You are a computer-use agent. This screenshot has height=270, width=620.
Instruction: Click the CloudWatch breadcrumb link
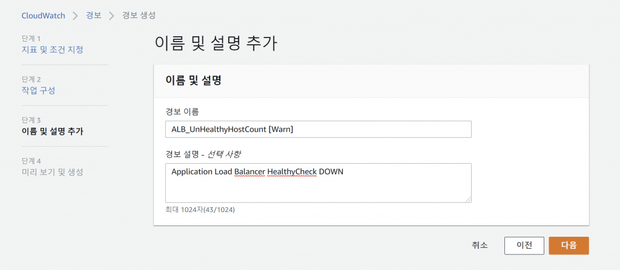pyautogui.click(x=42, y=14)
